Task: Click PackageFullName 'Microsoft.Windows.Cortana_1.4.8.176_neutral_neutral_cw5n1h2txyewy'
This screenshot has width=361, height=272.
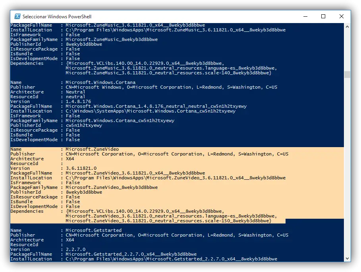Action: pos(156,106)
